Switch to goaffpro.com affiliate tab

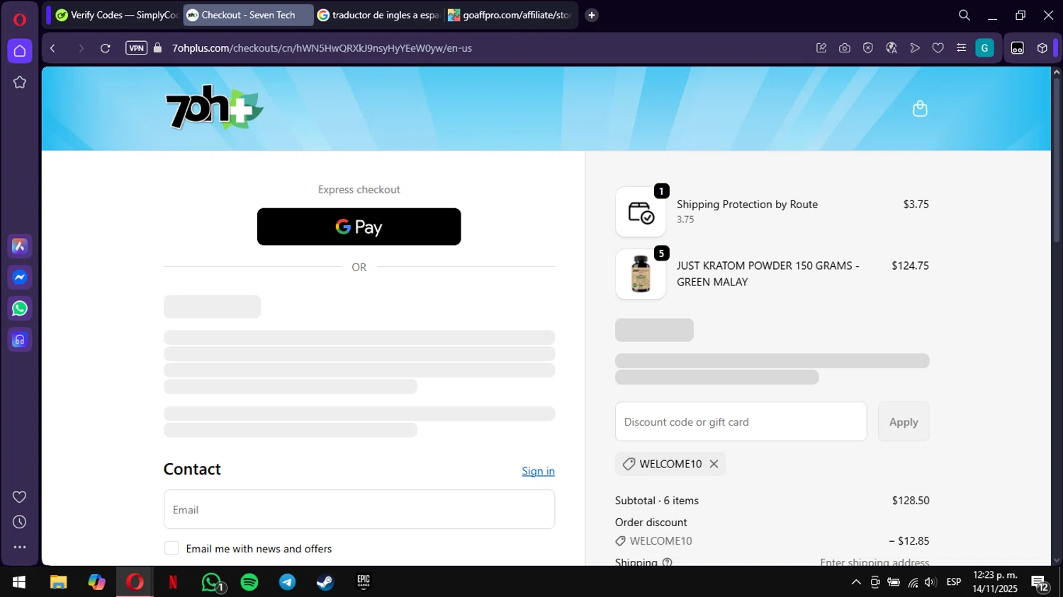tap(510, 15)
